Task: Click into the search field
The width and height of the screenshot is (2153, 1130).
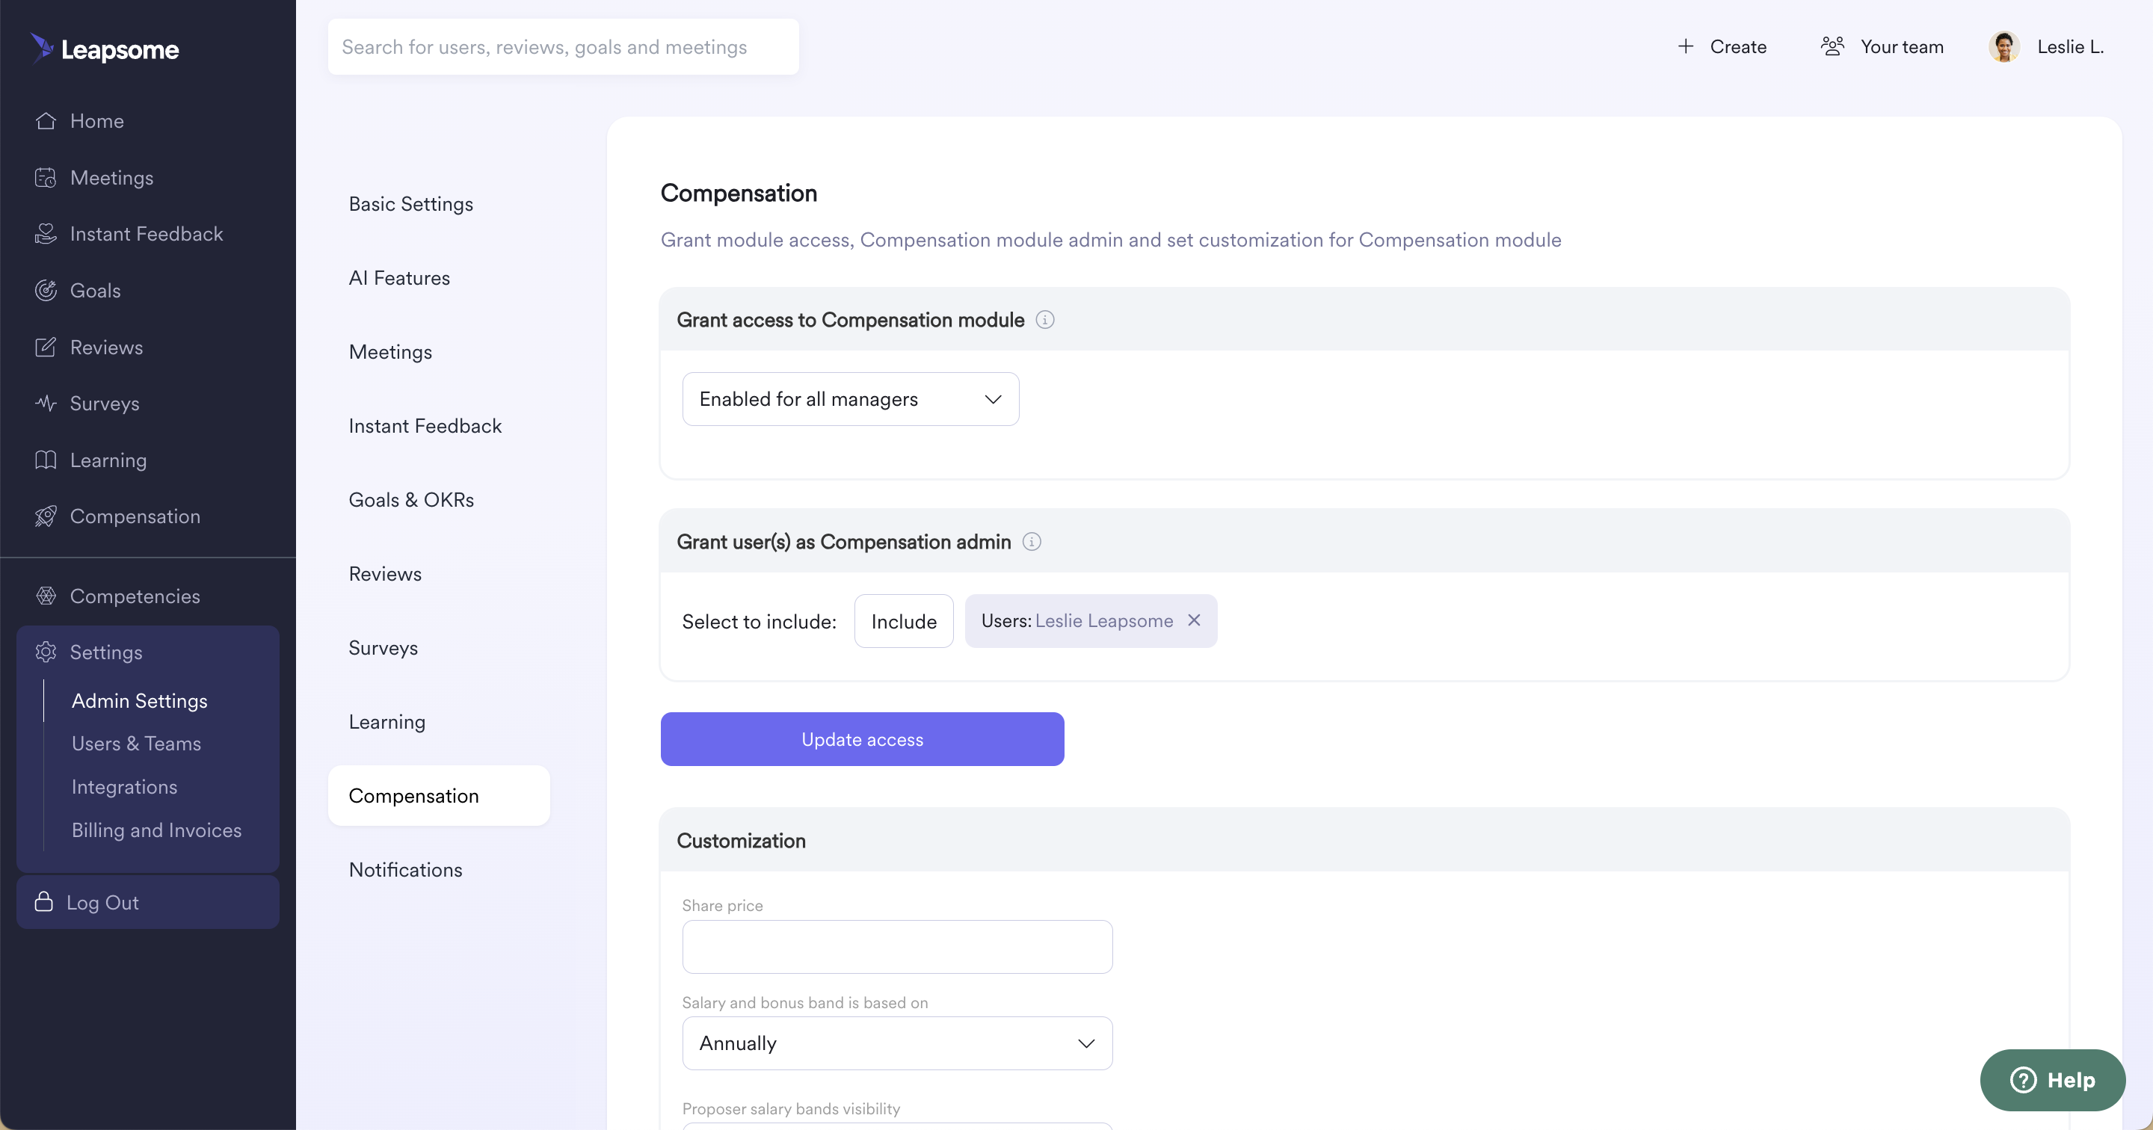Action: coord(562,47)
